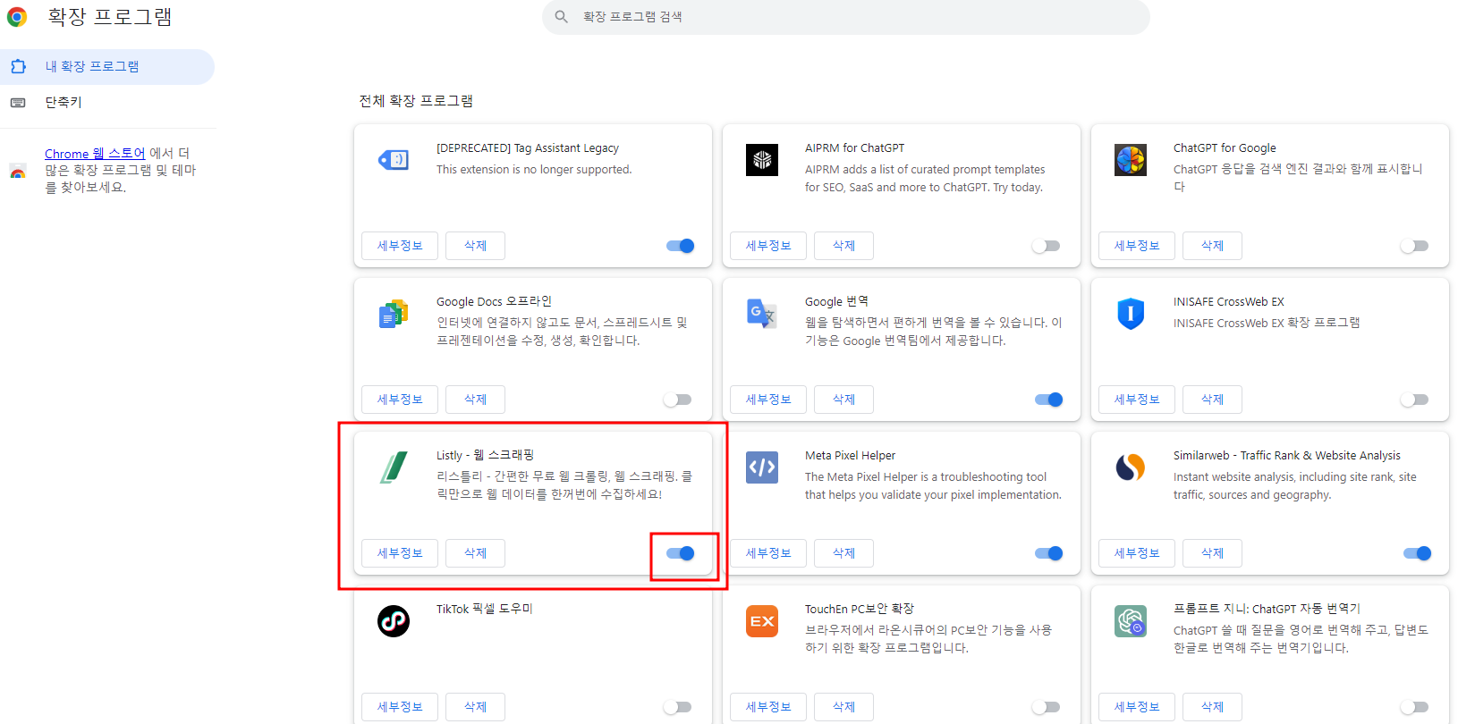Enable the TikTok 픽셀 도우미 toggle

(677, 707)
